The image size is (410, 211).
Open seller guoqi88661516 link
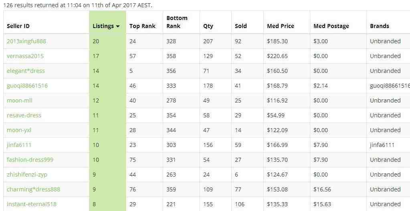point(27,86)
